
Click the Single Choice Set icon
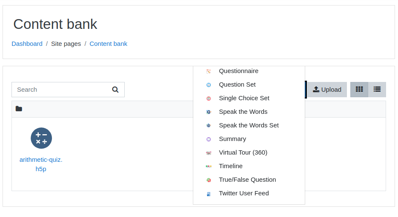(209, 99)
